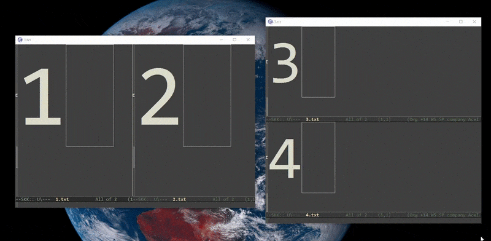Viewport: 491px width, 241px height.
Task: Maximize the 1.txt Emacs frame
Action: tap(234, 40)
